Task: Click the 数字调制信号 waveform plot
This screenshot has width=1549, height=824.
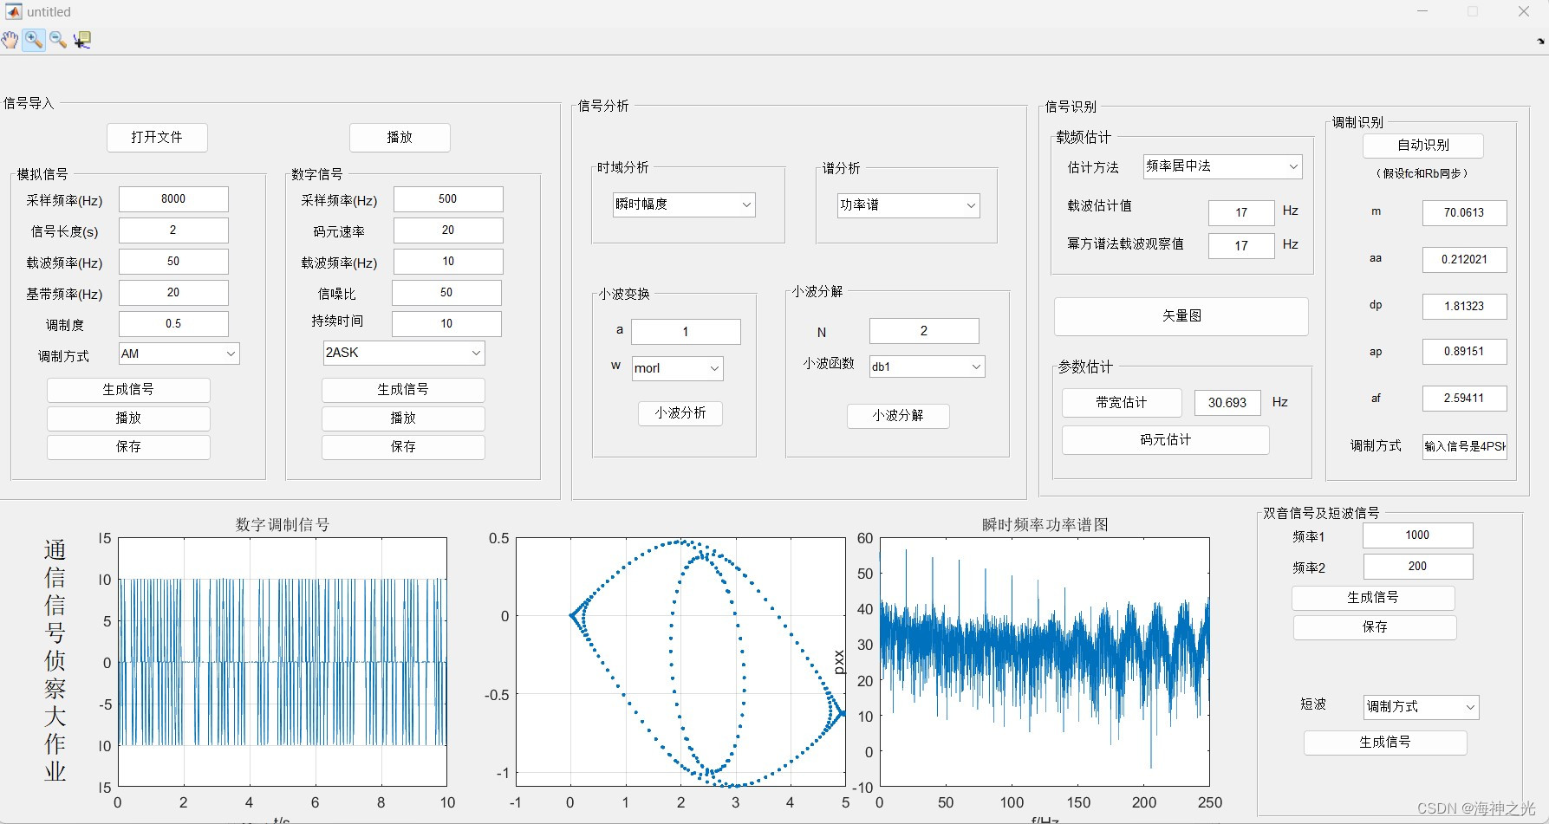Action: [283, 662]
